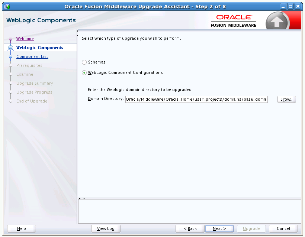The image size is (305, 237).
Task: Click 'Enter the Weblogic domain directory' text
Action: pos(140,90)
